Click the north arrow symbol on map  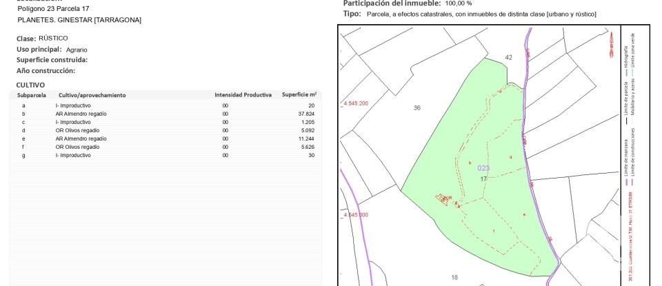tap(611, 45)
